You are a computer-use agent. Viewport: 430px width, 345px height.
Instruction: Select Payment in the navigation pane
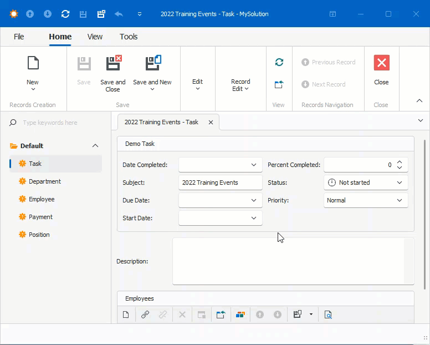click(55, 217)
